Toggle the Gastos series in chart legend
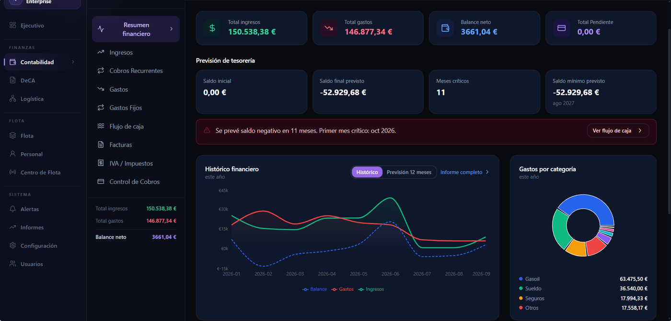Image resolution: width=671 pixels, height=321 pixels. click(x=343, y=289)
